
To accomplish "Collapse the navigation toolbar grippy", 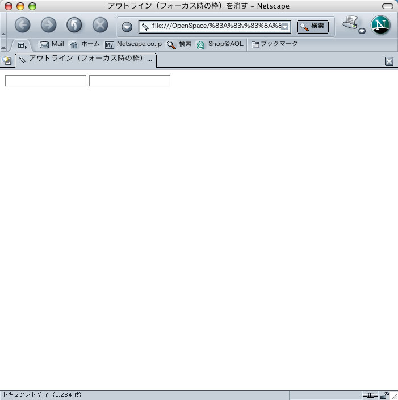I will (3, 25).
